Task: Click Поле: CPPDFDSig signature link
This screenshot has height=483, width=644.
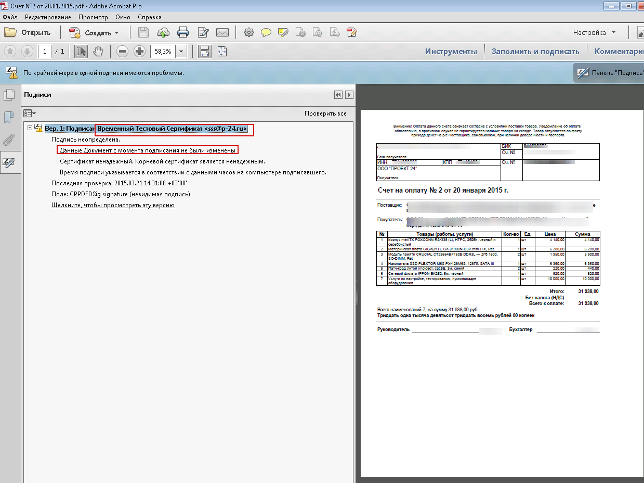Action: click(121, 194)
